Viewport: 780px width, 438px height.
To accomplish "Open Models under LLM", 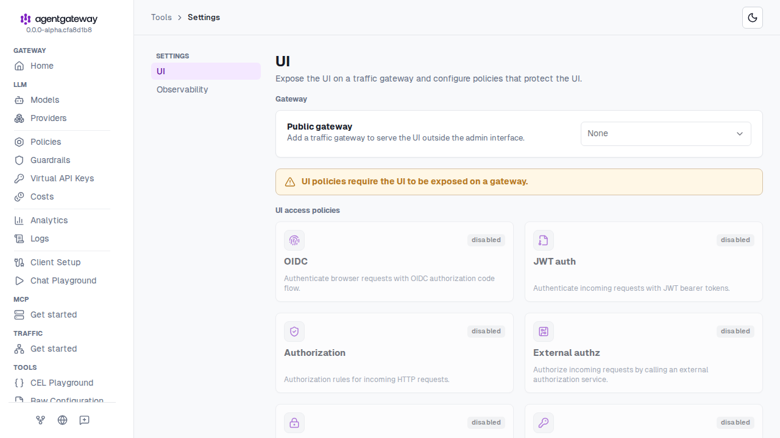I will (62, 100).
